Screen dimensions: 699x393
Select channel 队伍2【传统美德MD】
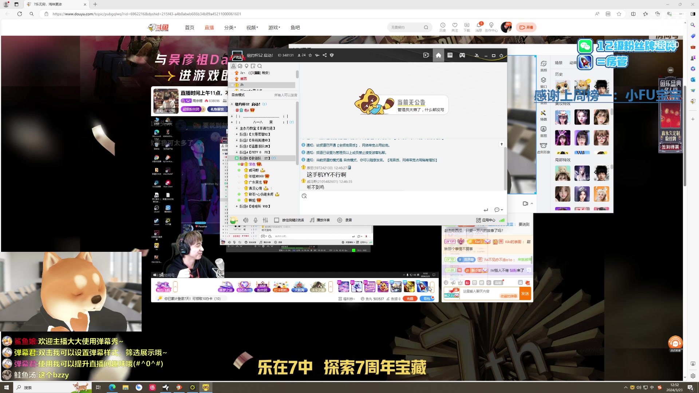coord(254,140)
